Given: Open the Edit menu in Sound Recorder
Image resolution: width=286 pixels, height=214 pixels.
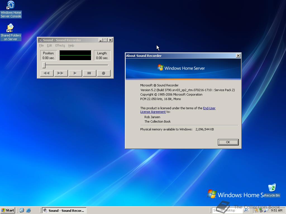Looking at the screenshot, I should (49, 45).
